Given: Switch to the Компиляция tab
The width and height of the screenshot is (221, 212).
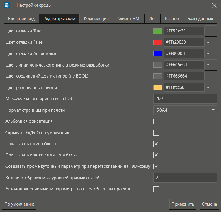Looking at the screenshot, I should 96,19.
